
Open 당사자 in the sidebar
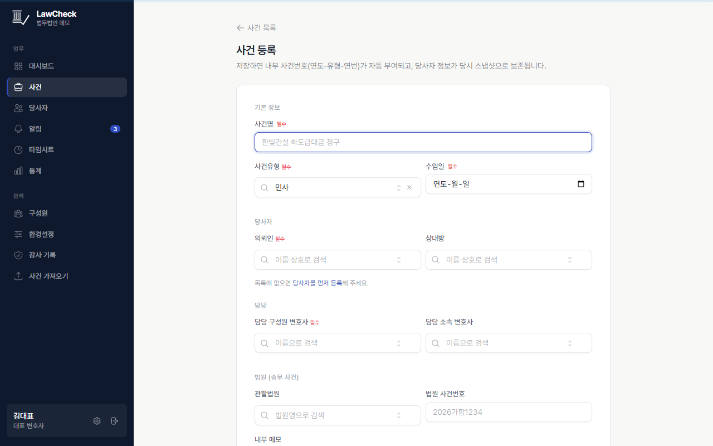[67, 108]
